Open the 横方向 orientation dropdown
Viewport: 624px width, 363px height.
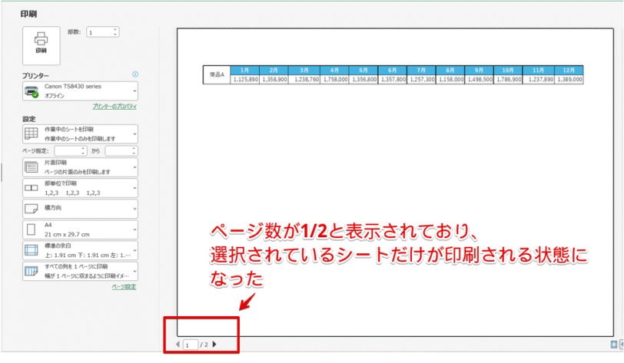tap(80, 208)
